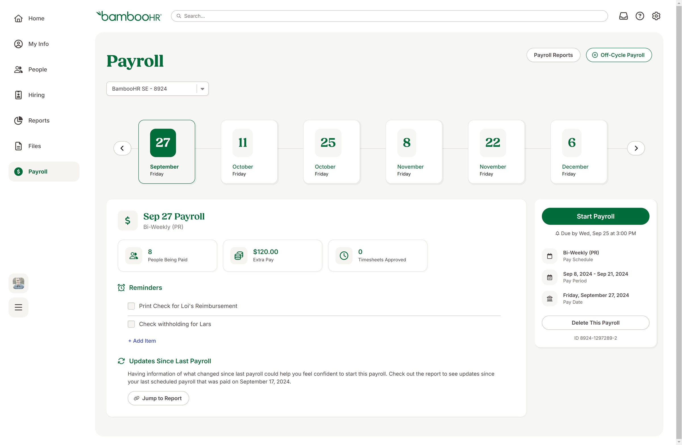Screen dimensions: 682x445
Task: Click the user avatar thumbnail
Action: [x=18, y=283]
